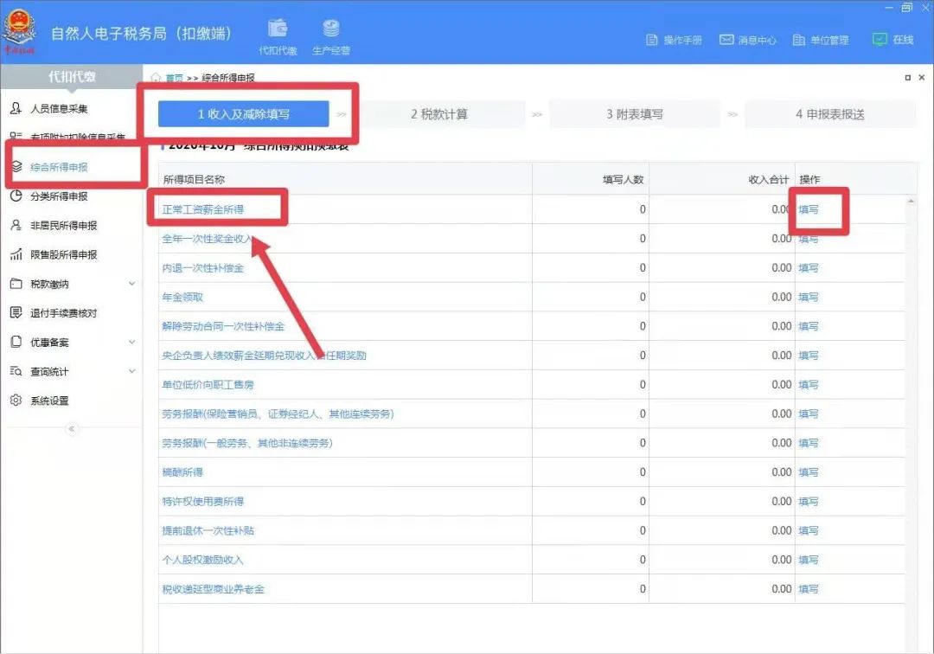The width and height of the screenshot is (934, 654).
Task: Open the 单位管理 building icon
Action: point(799,40)
